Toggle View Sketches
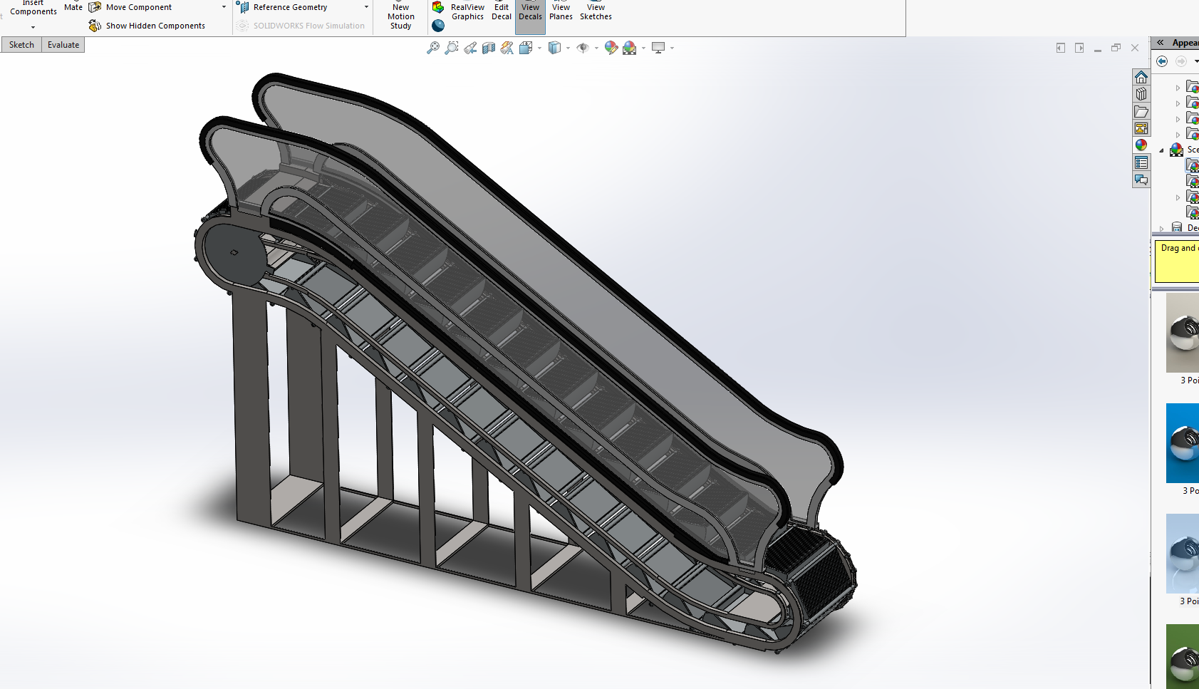1199x689 pixels. point(596,12)
